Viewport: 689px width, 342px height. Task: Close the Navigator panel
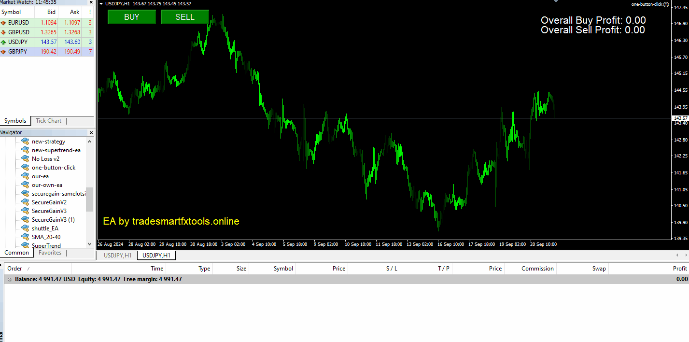91,132
